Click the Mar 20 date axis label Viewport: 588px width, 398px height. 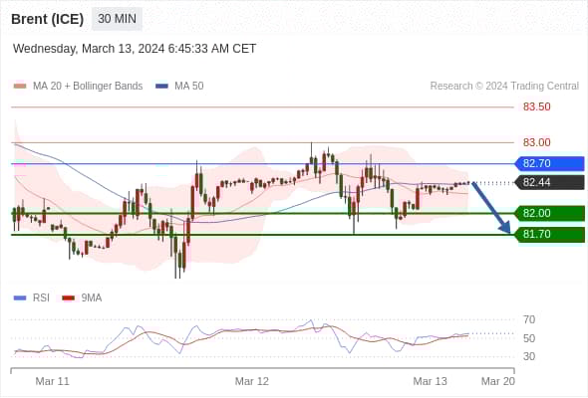pyautogui.click(x=498, y=381)
